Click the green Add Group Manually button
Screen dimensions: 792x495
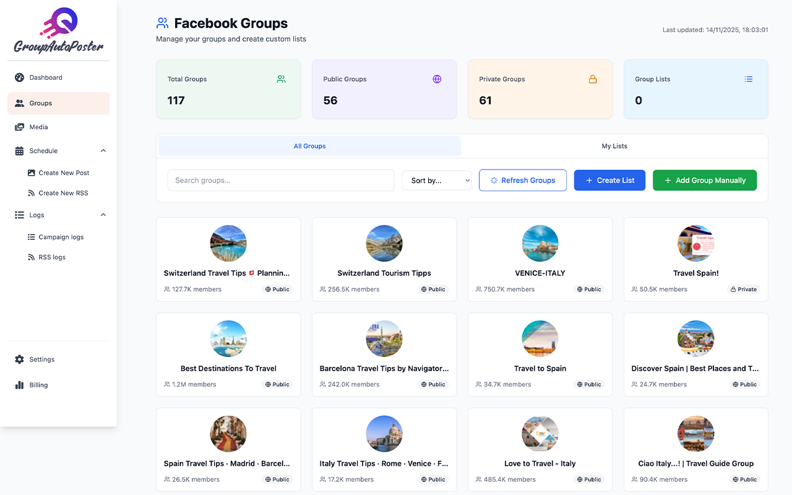click(x=704, y=181)
